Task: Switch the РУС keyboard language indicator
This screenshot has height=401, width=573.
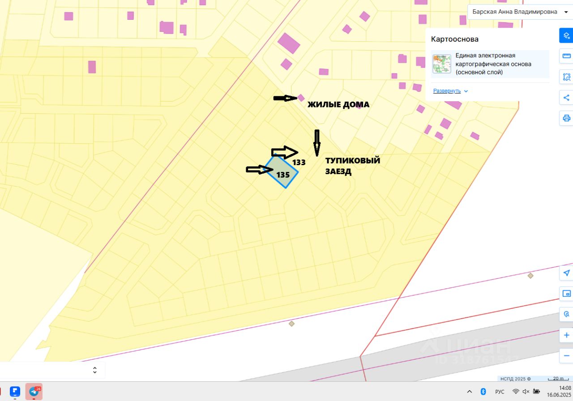Action: (x=500, y=392)
